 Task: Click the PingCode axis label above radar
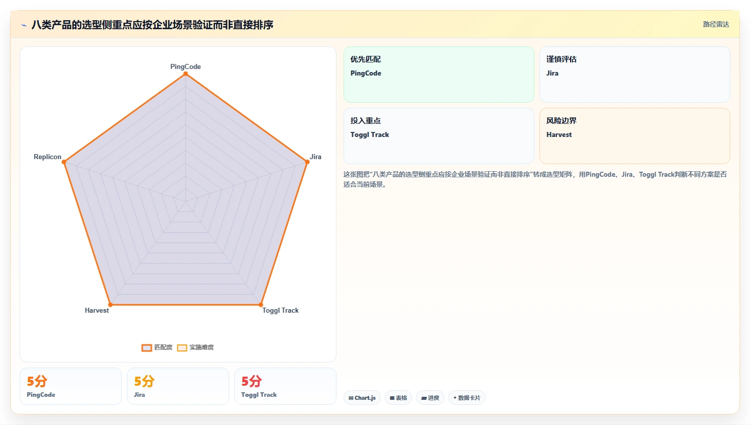(x=185, y=66)
